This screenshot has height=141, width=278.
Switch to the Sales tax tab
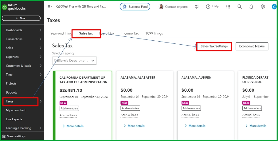(x=86, y=33)
